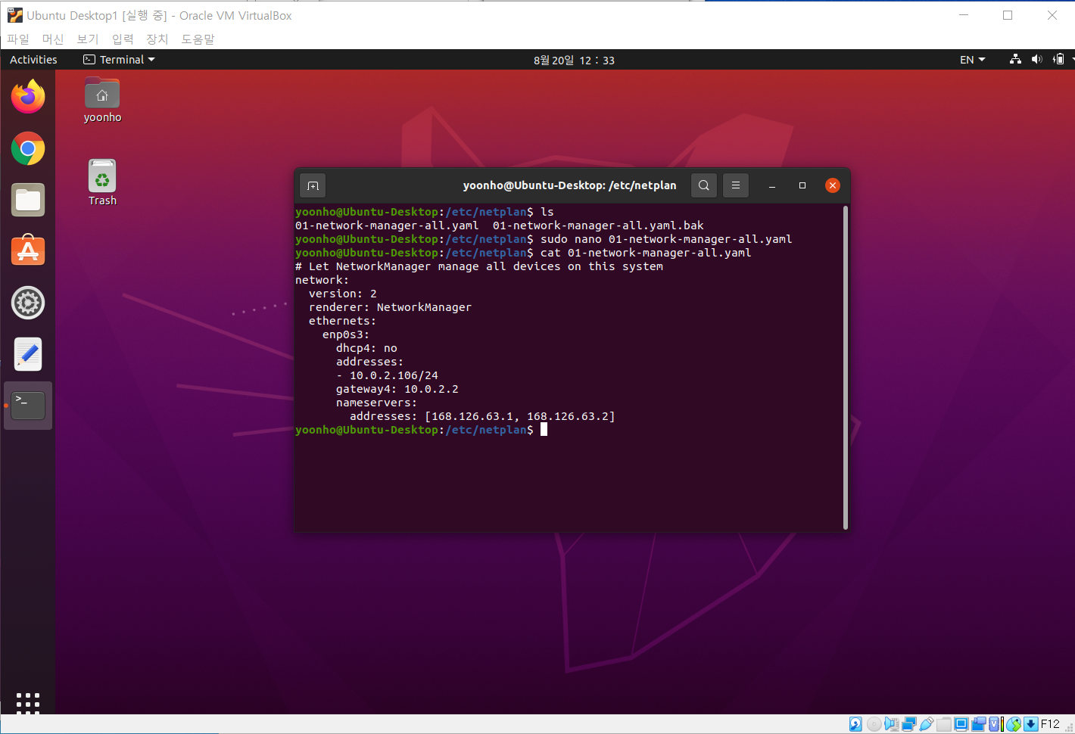Click the date and time clock
Image resolution: width=1075 pixels, height=734 pixels.
(x=574, y=60)
